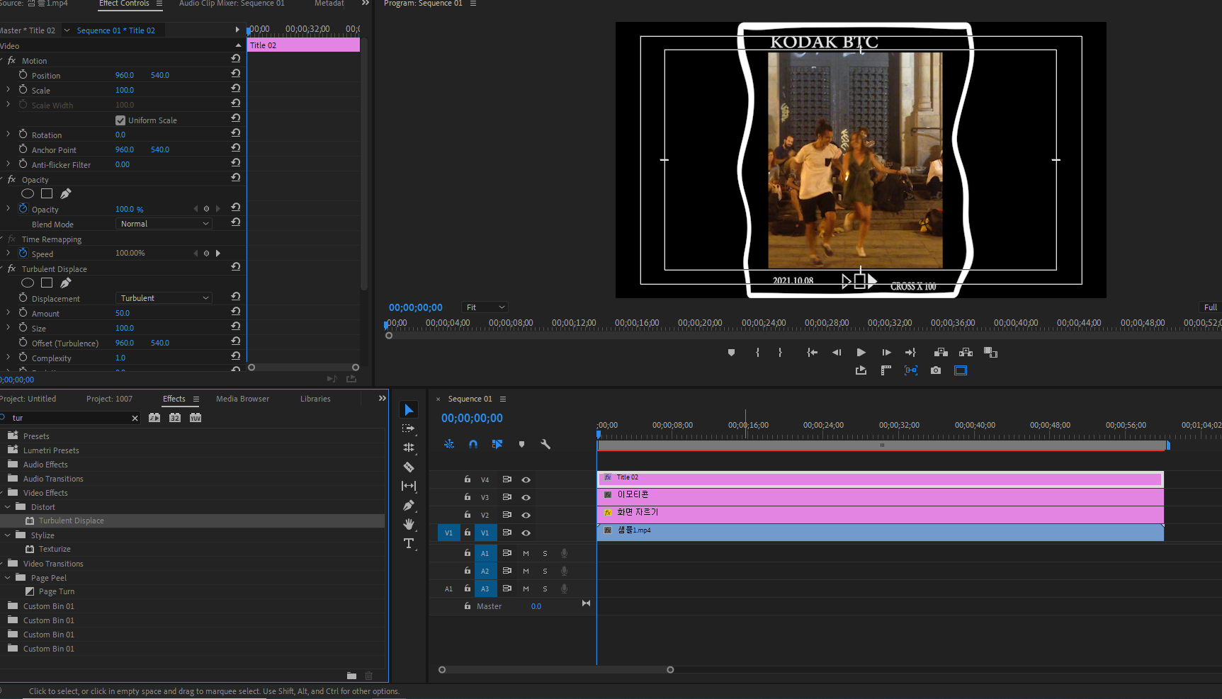Open zoom level Fit dropdown

click(485, 307)
